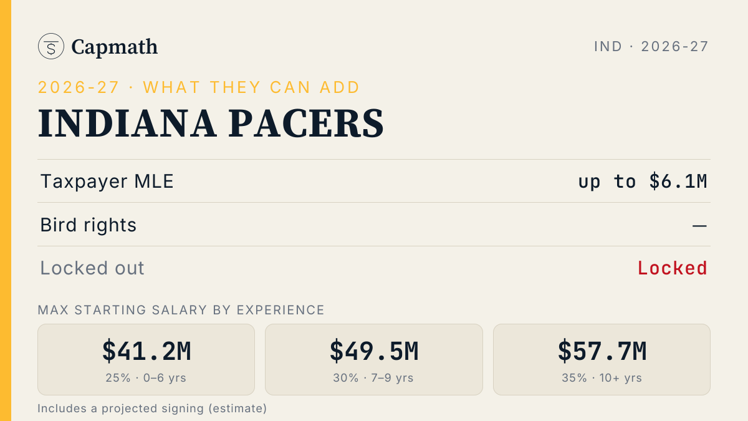Viewport: 748px width, 421px height.
Task: Select the Locked out row label
Action: (x=92, y=268)
